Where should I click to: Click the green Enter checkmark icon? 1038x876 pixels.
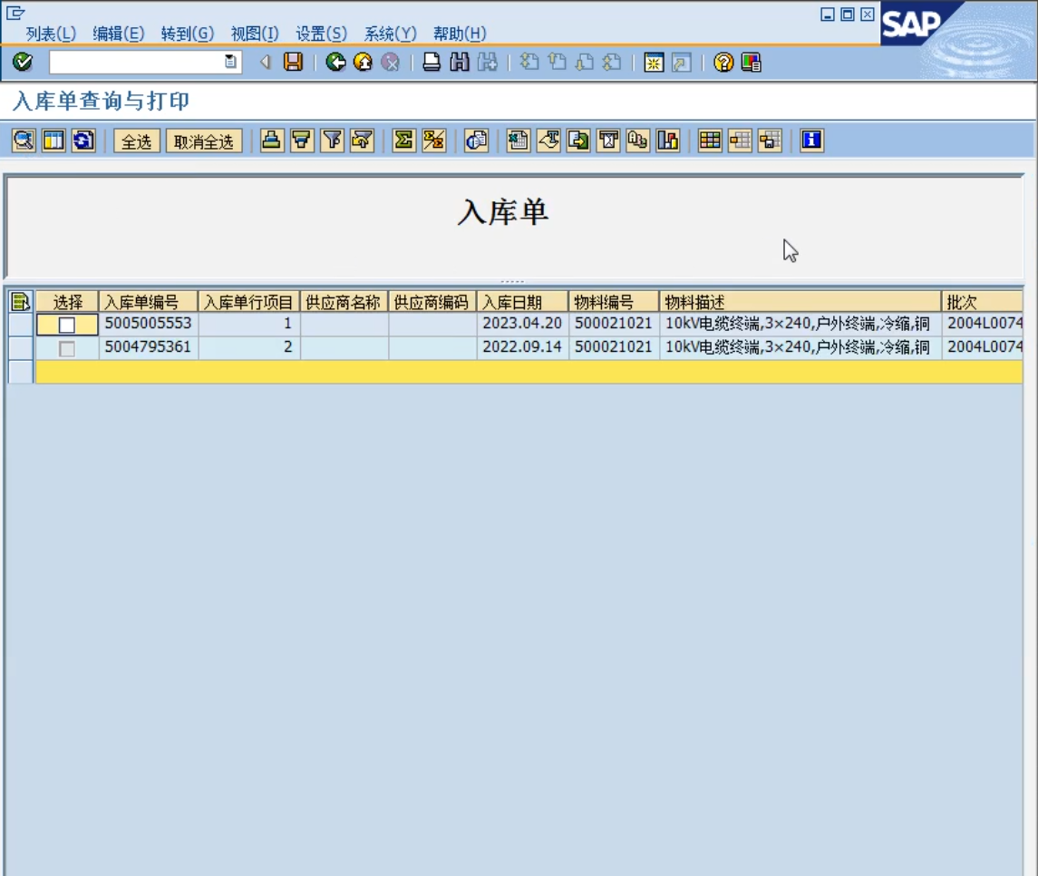23,62
